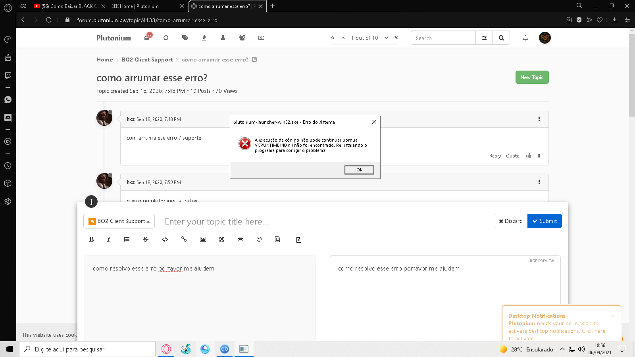This screenshot has width=635, height=357.
Task: Open Groups icon in forum header
Action: tap(242, 38)
